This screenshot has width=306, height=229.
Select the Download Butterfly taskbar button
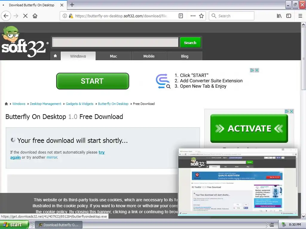tap(59, 225)
